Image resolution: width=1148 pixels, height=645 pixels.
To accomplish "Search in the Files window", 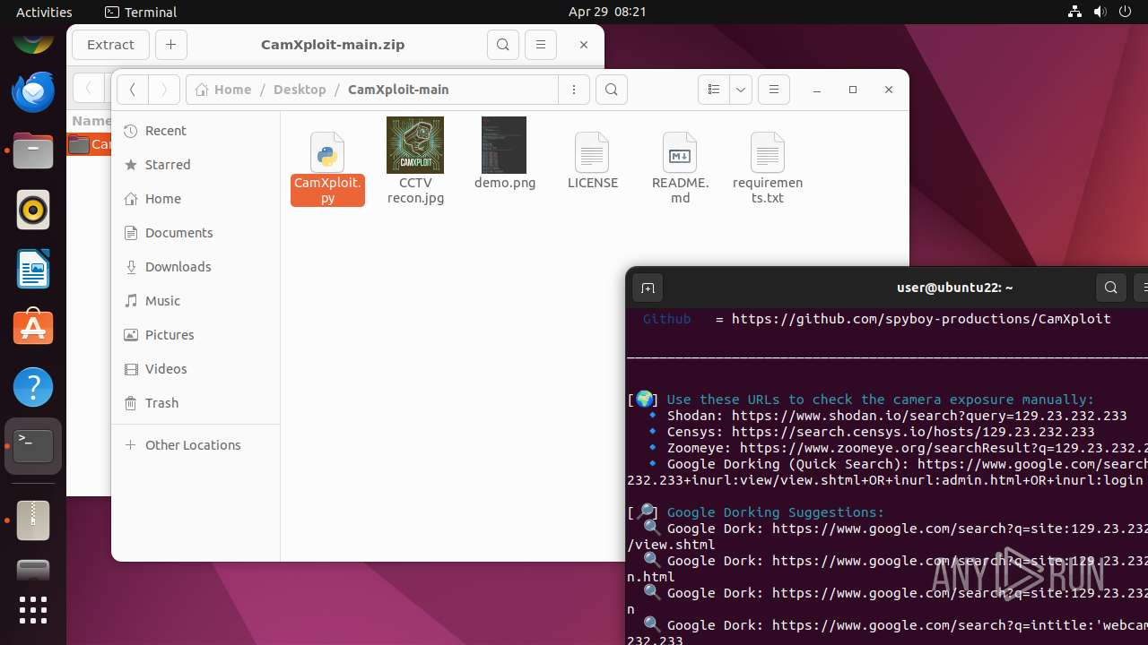I will tap(612, 90).
